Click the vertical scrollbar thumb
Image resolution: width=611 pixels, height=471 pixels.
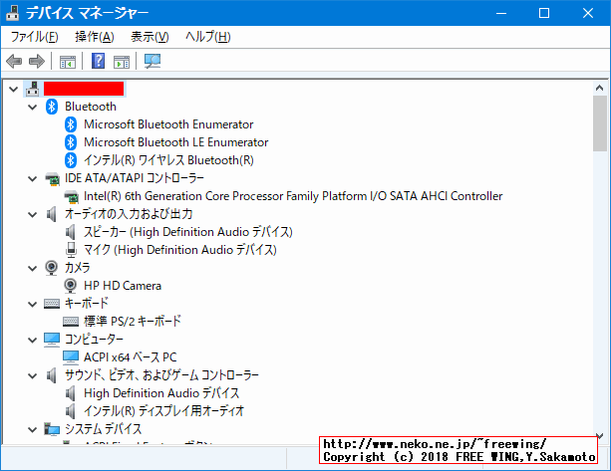tap(600, 123)
